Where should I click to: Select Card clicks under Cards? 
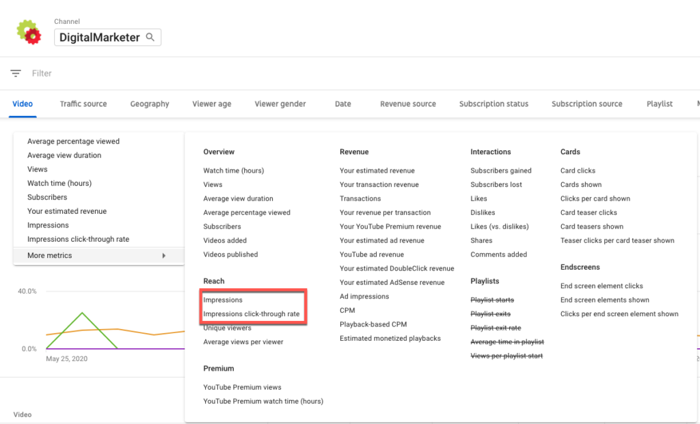tap(578, 171)
